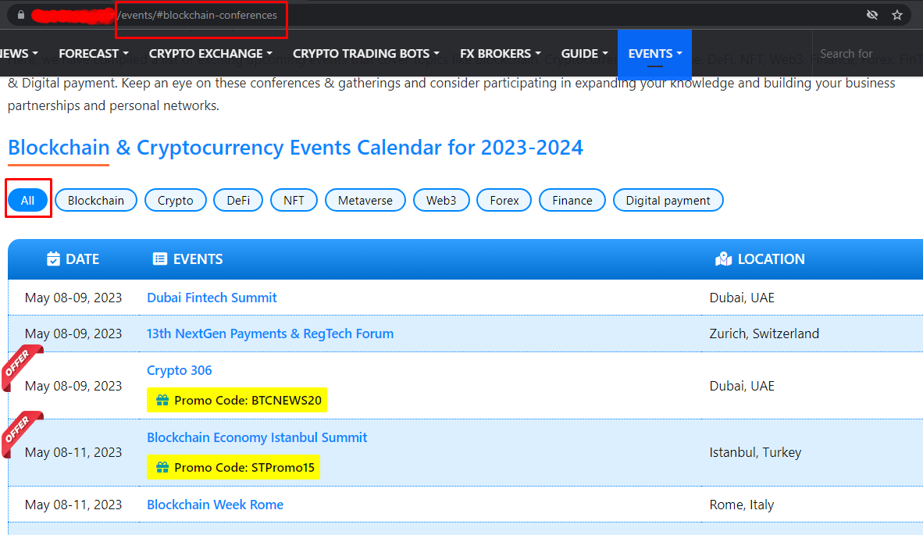Open Blockchain Week Rome link
Viewport: 923px width, 535px height.
tap(216, 505)
